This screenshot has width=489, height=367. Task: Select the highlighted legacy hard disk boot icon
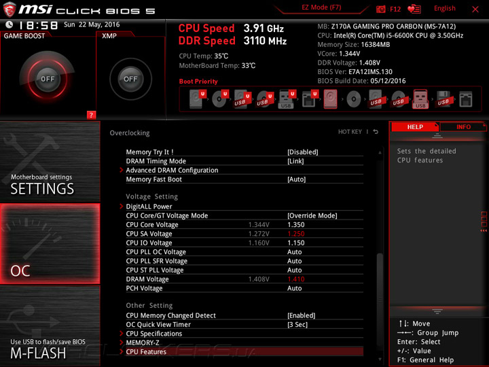click(331, 99)
